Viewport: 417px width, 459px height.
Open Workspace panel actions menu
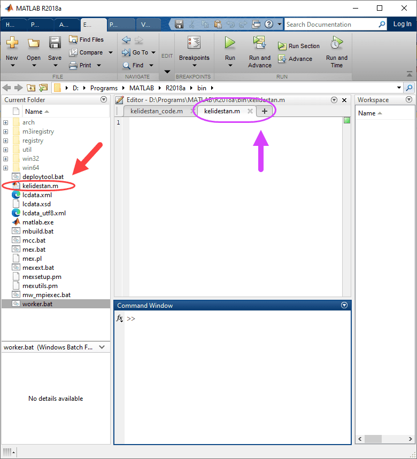pyautogui.click(x=409, y=99)
